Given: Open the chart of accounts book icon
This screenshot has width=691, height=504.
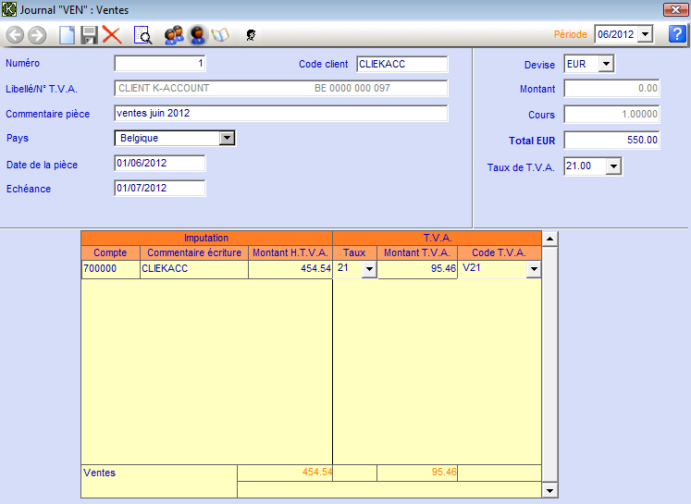Looking at the screenshot, I should point(220,35).
